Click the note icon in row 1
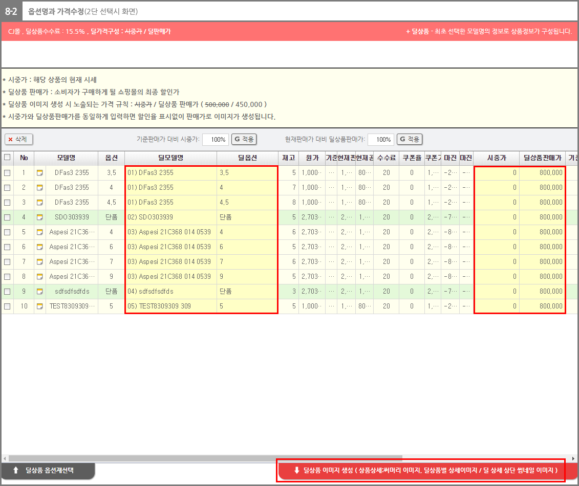579x486 pixels. (40, 173)
